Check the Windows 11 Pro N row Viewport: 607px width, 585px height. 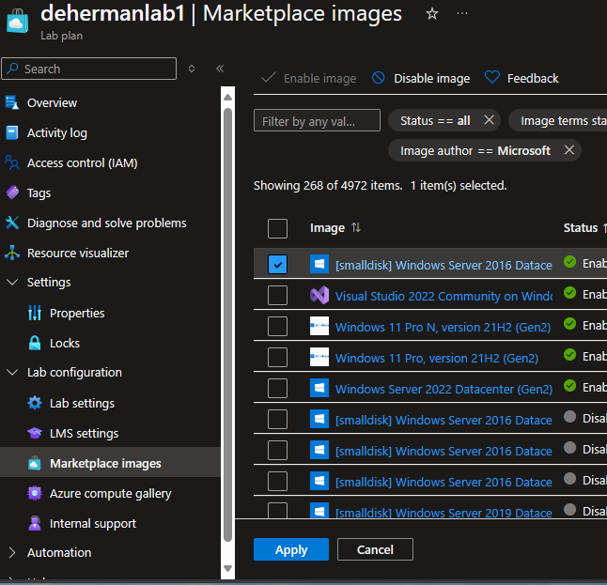point(277,326)
